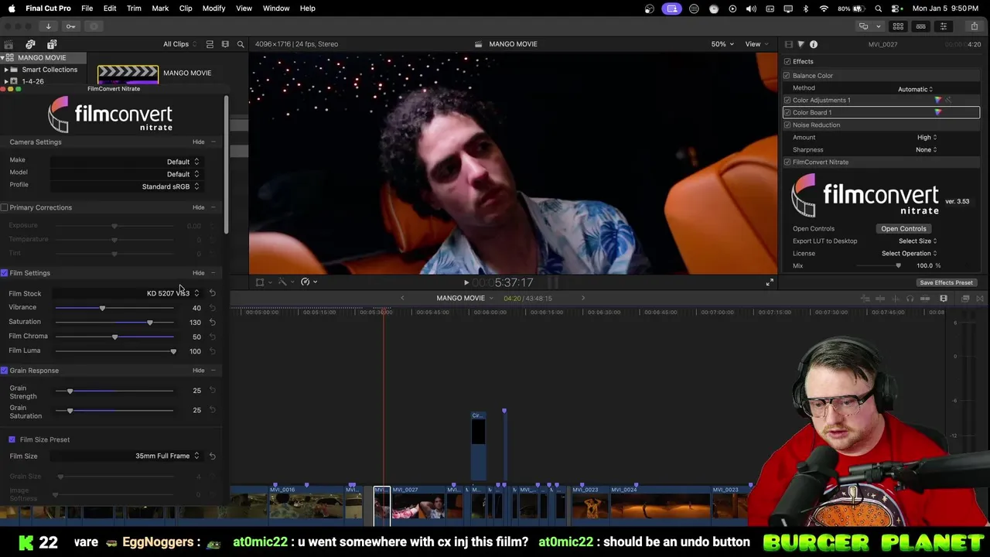Open the browser search magnifier icon
990x557 pixels.
tap(241, 44)
